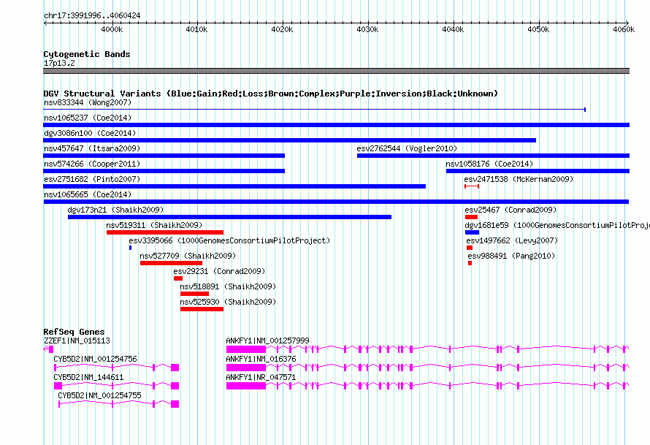
Task: Click the esv29231 (Conrad2009) red marker
Action: (x=178, y=278)
